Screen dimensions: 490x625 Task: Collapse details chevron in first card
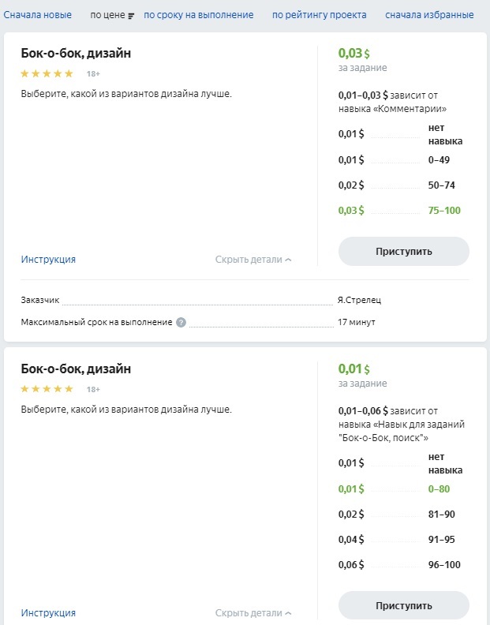(x=288, y=260)
